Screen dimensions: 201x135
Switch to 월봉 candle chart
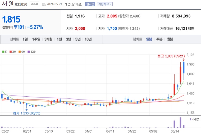[170, 39]
